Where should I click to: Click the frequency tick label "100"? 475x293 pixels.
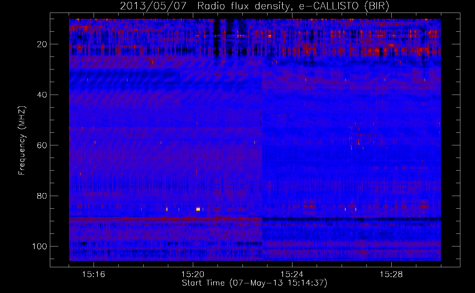tap(40, 246)
